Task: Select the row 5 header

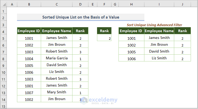Action: 3,38
